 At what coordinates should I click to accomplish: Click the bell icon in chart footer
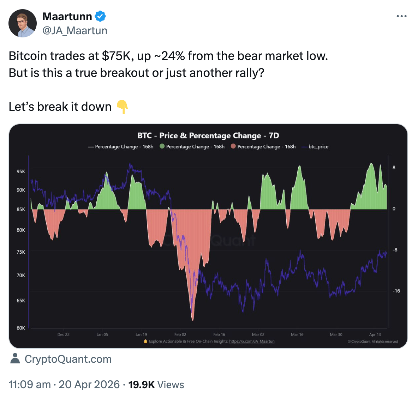[x=145, y=341]
